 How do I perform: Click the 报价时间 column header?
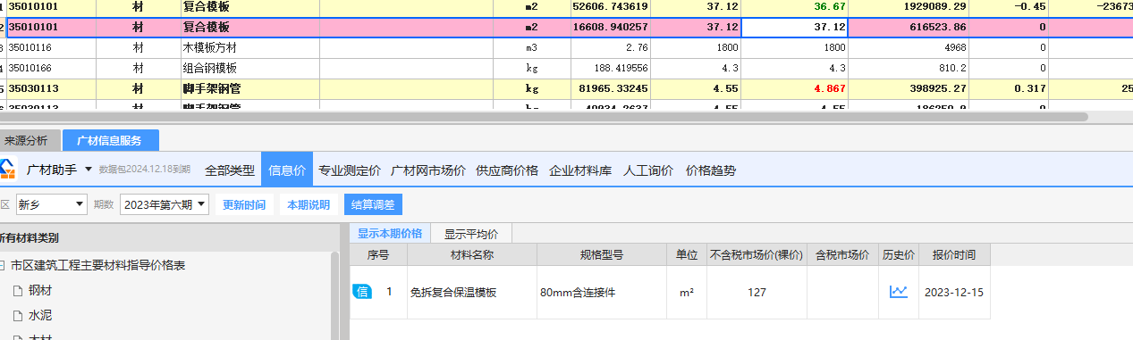click(954, 254)
